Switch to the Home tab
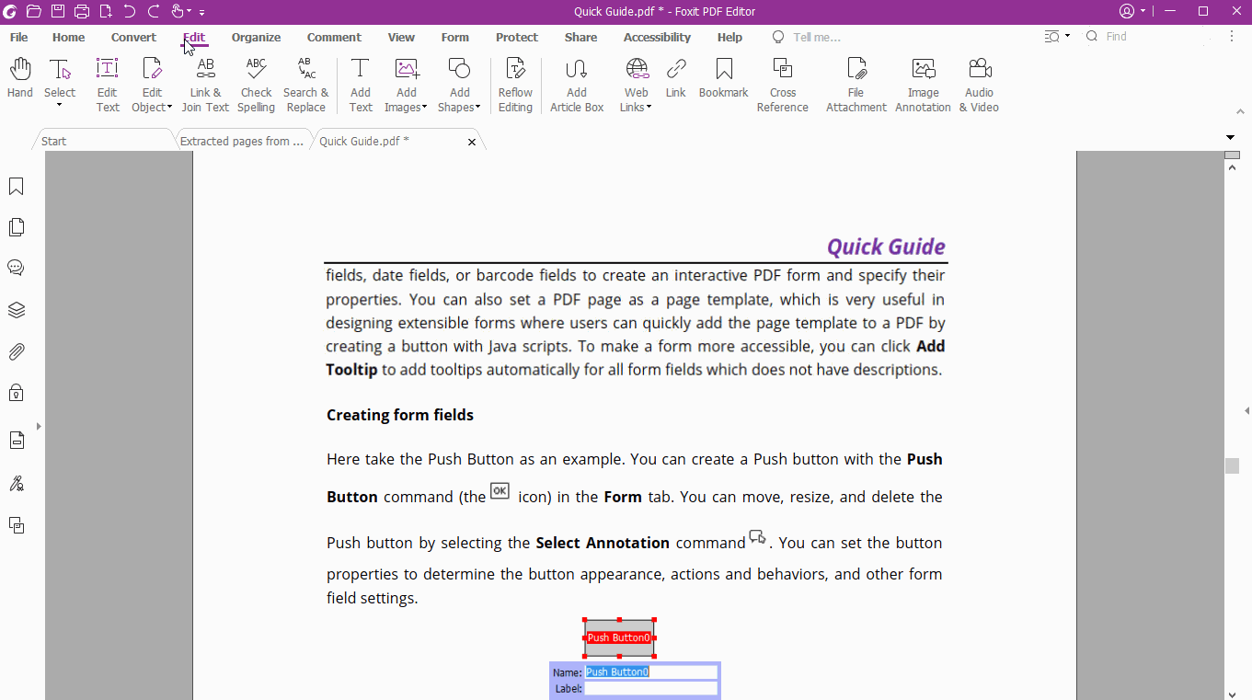This screenshot has width=1252, height=700. tap(68, 38)
